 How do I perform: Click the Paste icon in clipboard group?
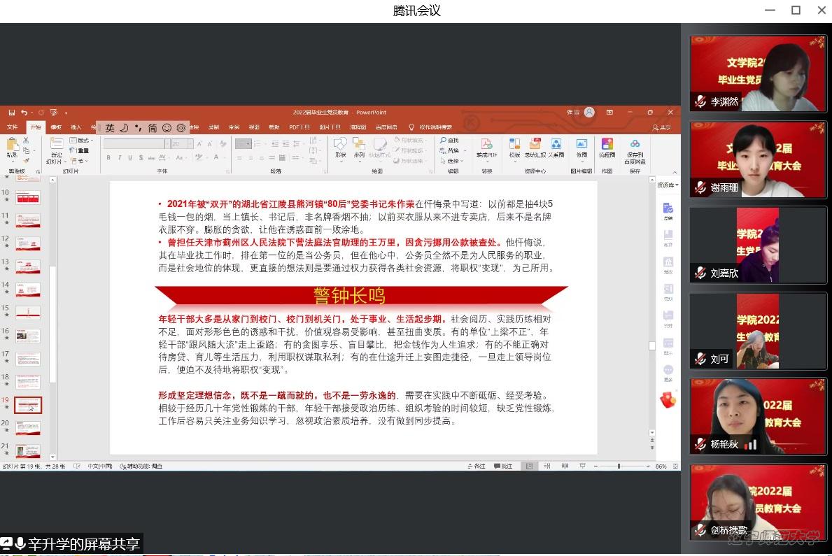12,145
